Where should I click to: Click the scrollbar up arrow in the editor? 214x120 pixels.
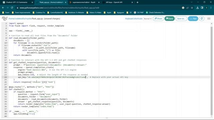click(x=212, y=24)
